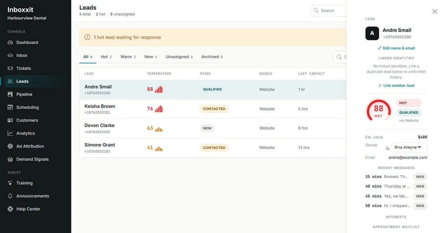446x233 pixels.
Task: Switch to the Hot leads tab
Action: click(x=106, y=57)
